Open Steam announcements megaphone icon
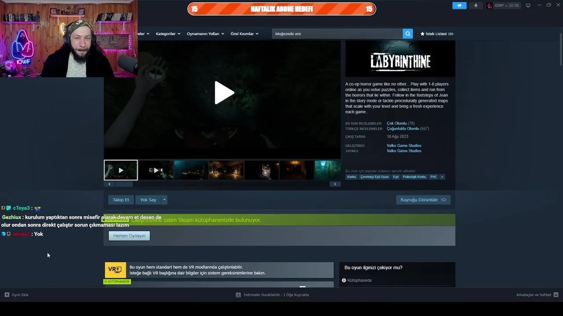Viewport: 563px width, 316px height. [459, 5]
